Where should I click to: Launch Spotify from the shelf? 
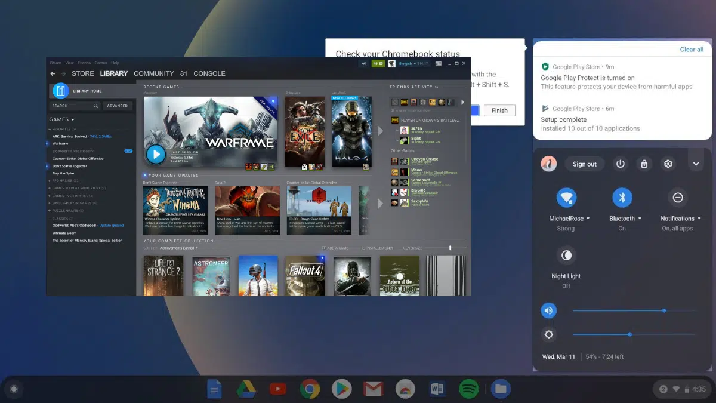point(468,389)
